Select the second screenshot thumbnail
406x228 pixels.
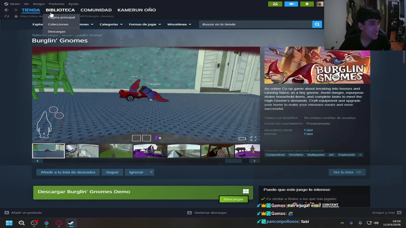click(x=82, y=151)
